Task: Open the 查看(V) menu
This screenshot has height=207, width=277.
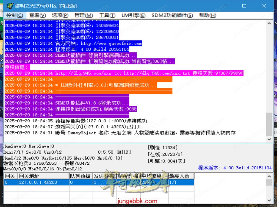Action: pyautogui.click(x=38, y=15)
